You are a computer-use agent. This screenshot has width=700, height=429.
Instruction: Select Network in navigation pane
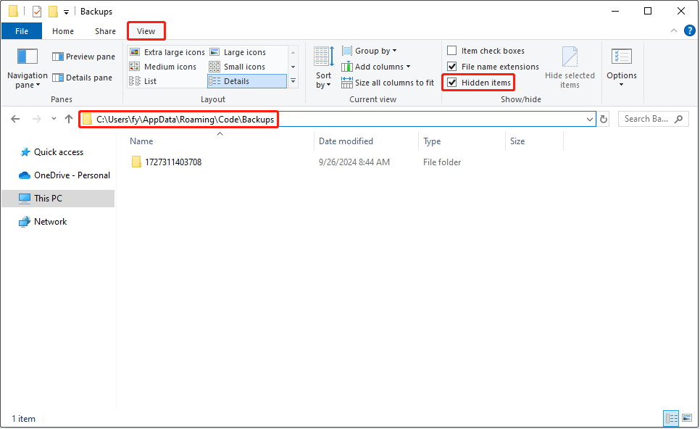click(x=50, y=222)
